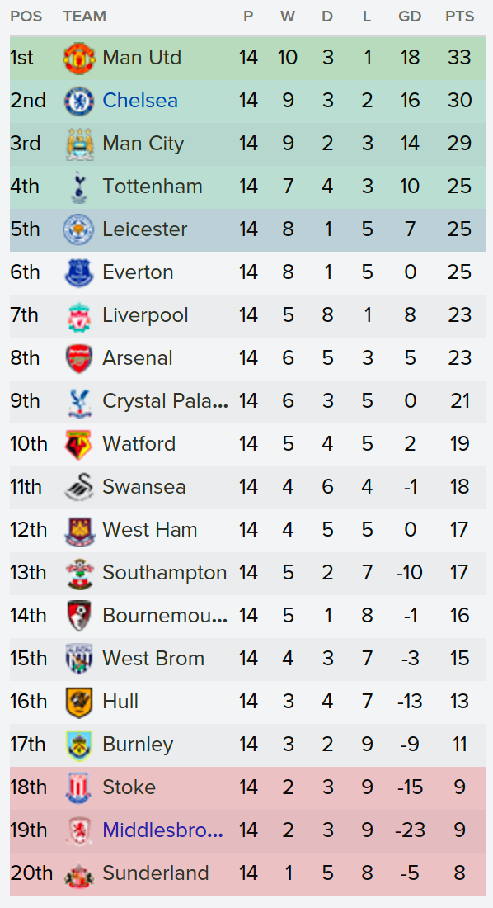Open the Chelsea team link
Viewport: 493px width, 908px height.
tap(140, 101)
